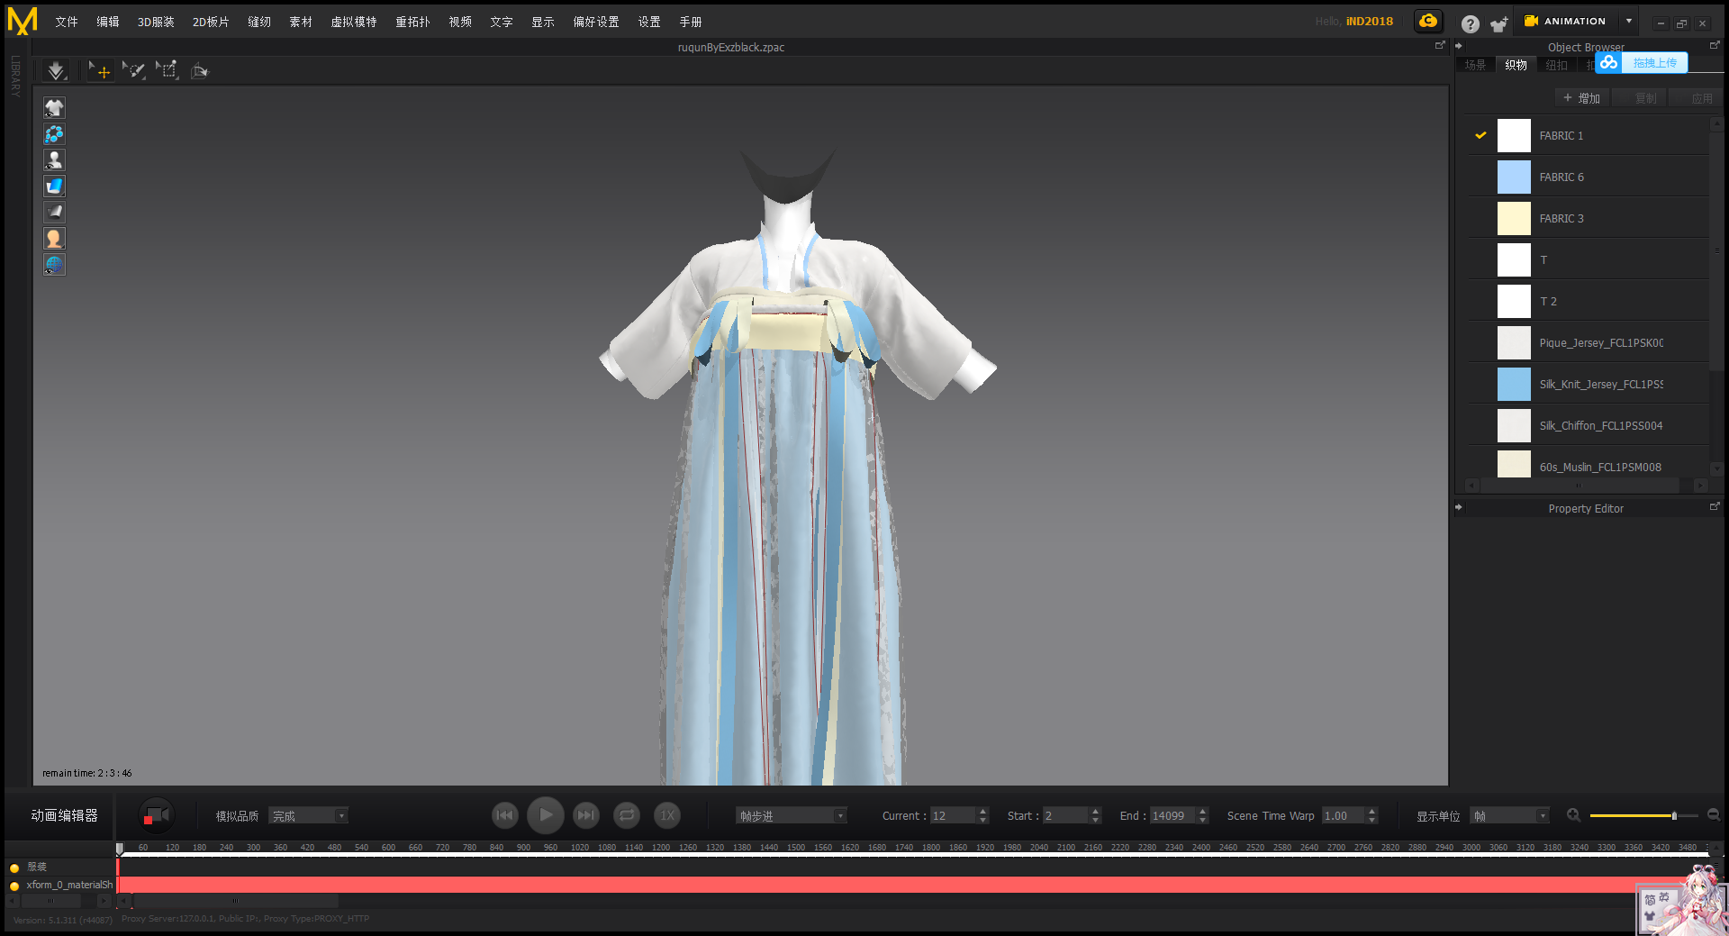Select the FABRIC 6 blue swatch
Screen dimensions: 1729x936
1514,177
